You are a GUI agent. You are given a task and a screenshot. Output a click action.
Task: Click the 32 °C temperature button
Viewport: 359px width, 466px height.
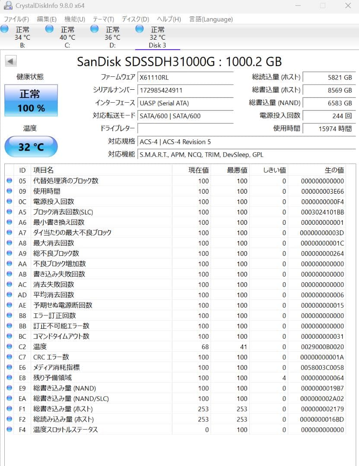pyautogui.click(x=31, y=147)
